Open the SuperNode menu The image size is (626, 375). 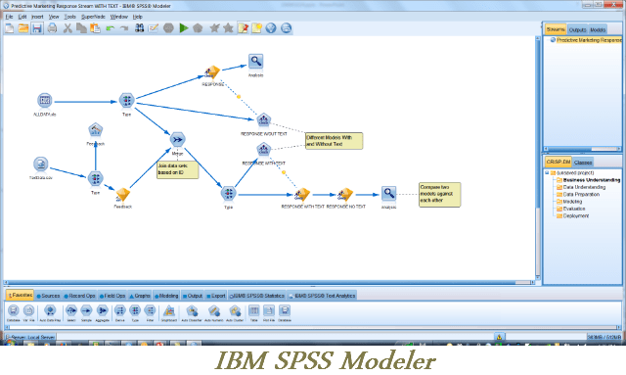click(x=93, y=17)
